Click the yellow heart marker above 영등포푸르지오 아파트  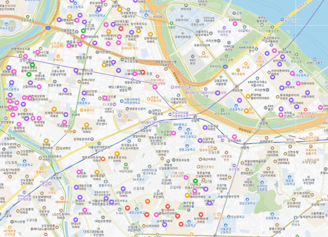tap(117, 154)
